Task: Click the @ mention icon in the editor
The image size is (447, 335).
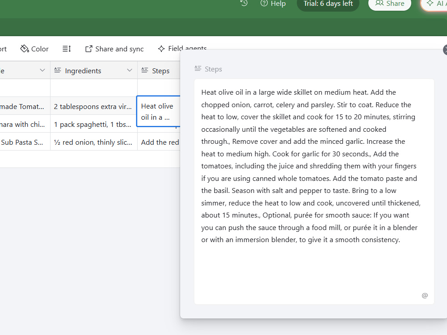Action: [x=425, y=295]
